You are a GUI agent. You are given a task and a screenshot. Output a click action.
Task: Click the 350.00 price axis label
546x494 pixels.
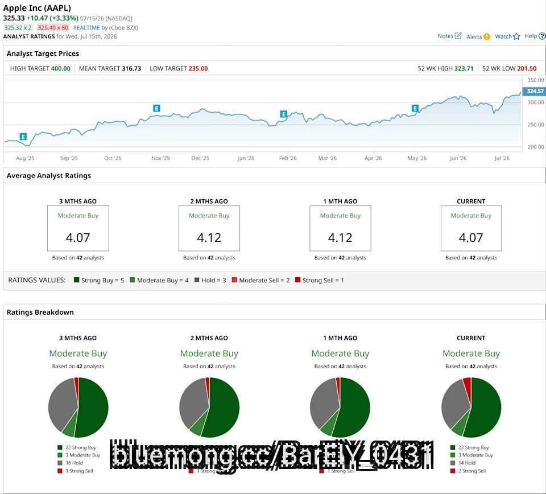click(x=536, y=80)
